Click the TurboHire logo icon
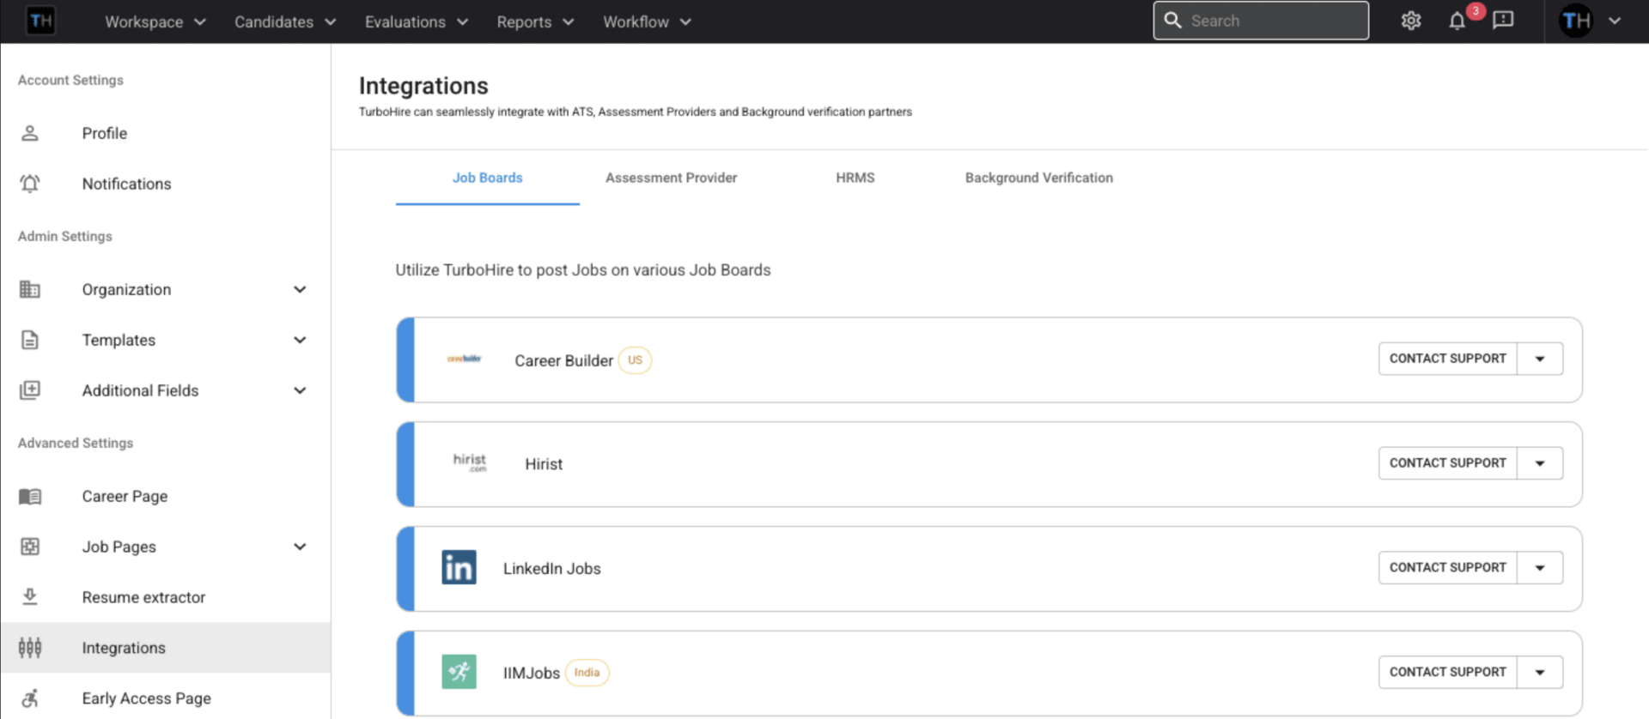The image size is (1649, 719). pyautogui.click(x=41, y=21)
